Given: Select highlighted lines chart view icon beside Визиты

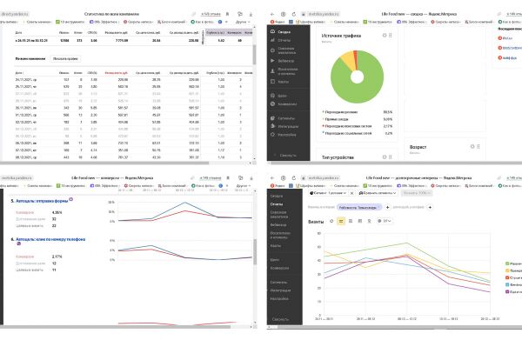Looking at the screenshot, I should click(341, 221).
